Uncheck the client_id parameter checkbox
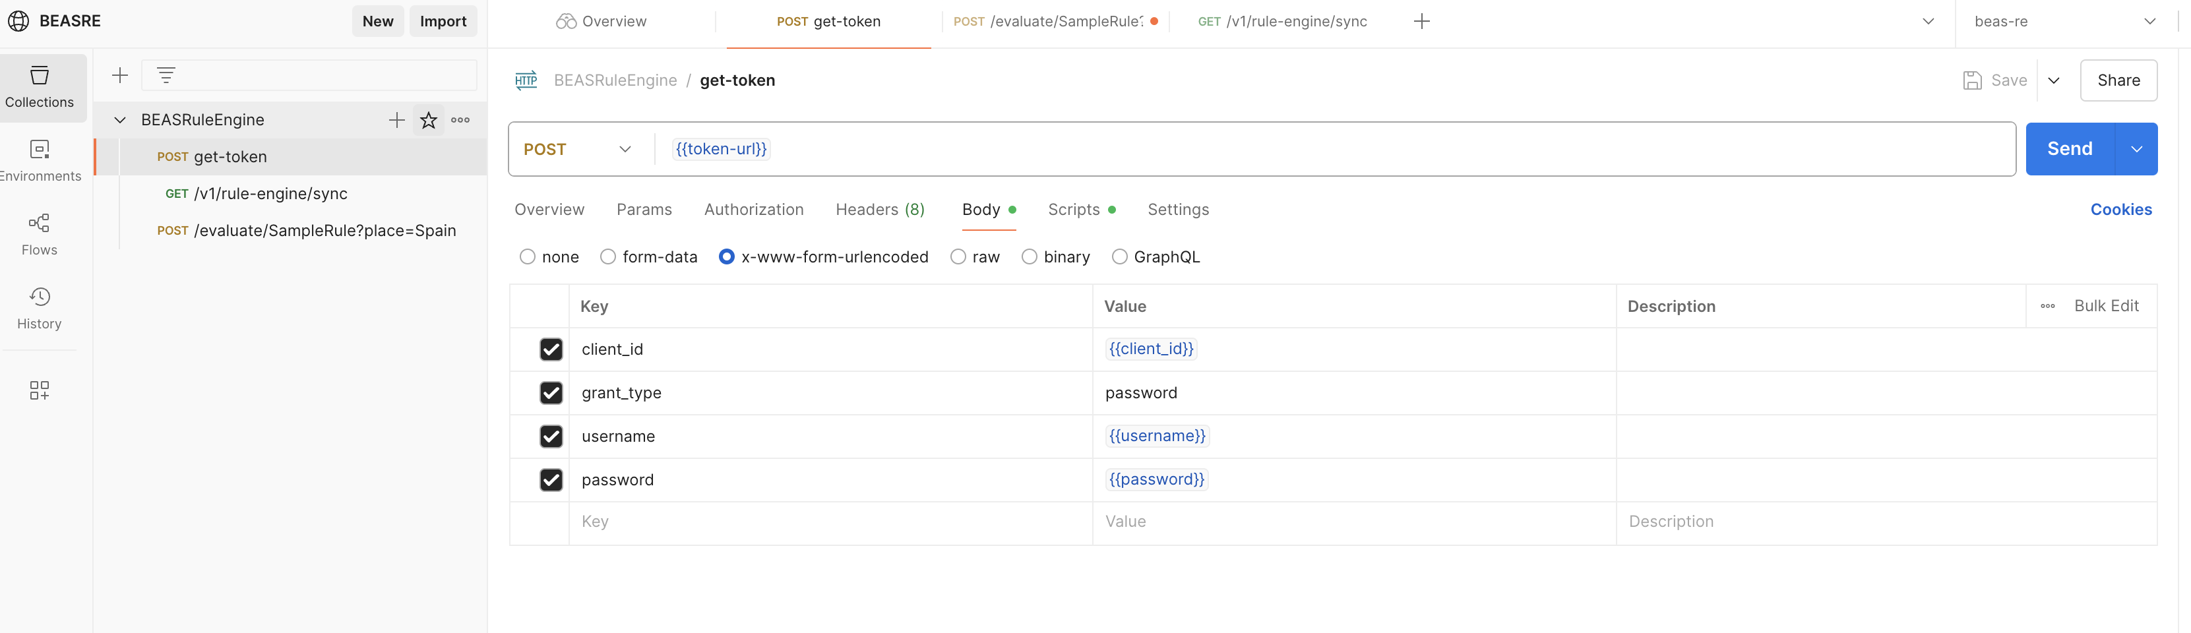The height and width of the screenshot is (633, 2191). point(551,349)
